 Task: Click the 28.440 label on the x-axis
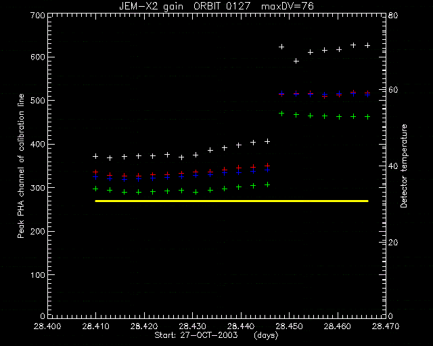[241, 326]
